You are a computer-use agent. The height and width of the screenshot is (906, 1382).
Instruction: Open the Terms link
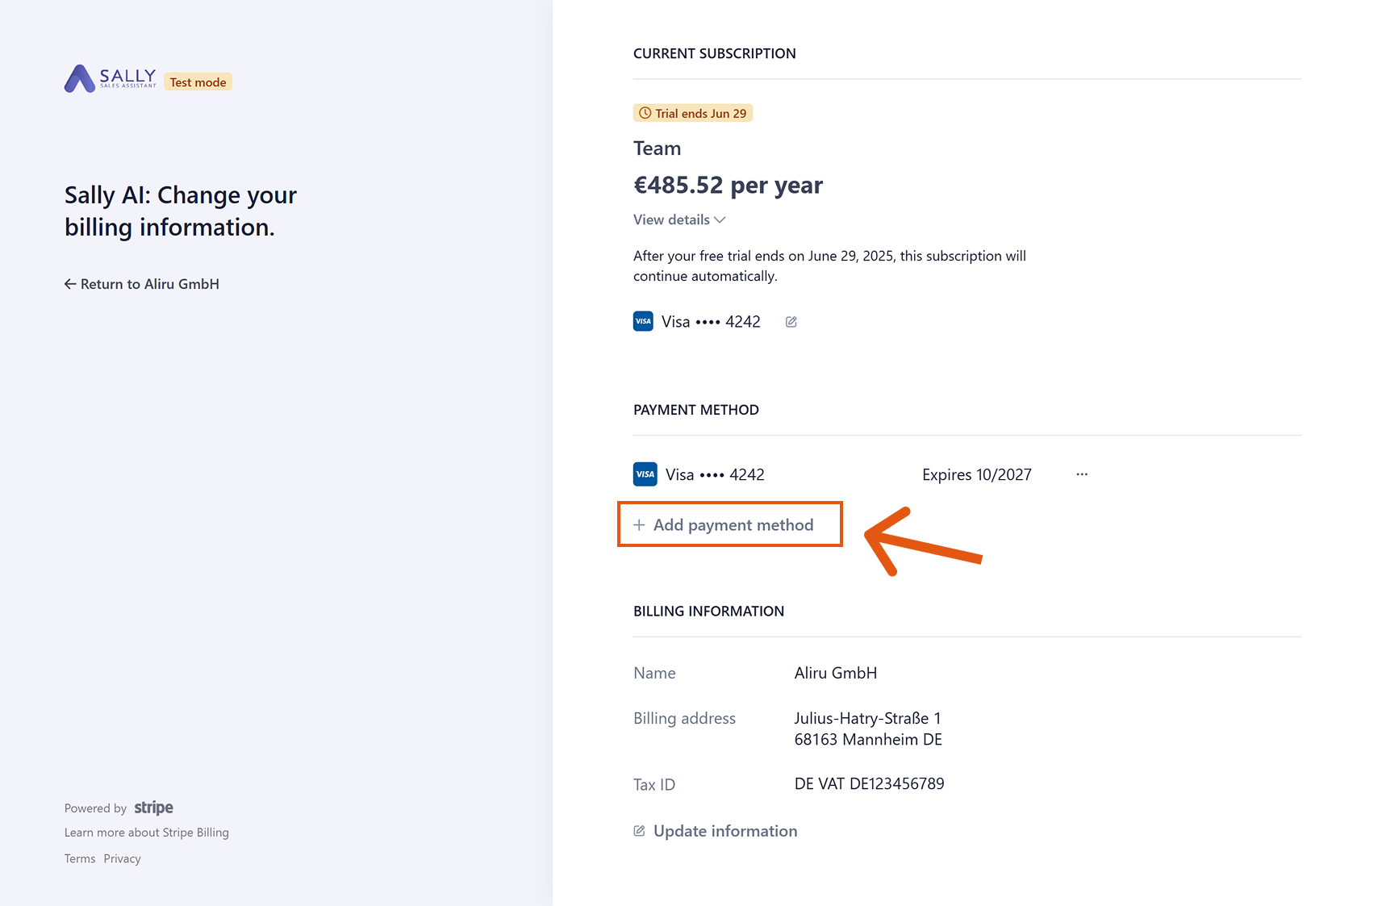coord(80,858)
